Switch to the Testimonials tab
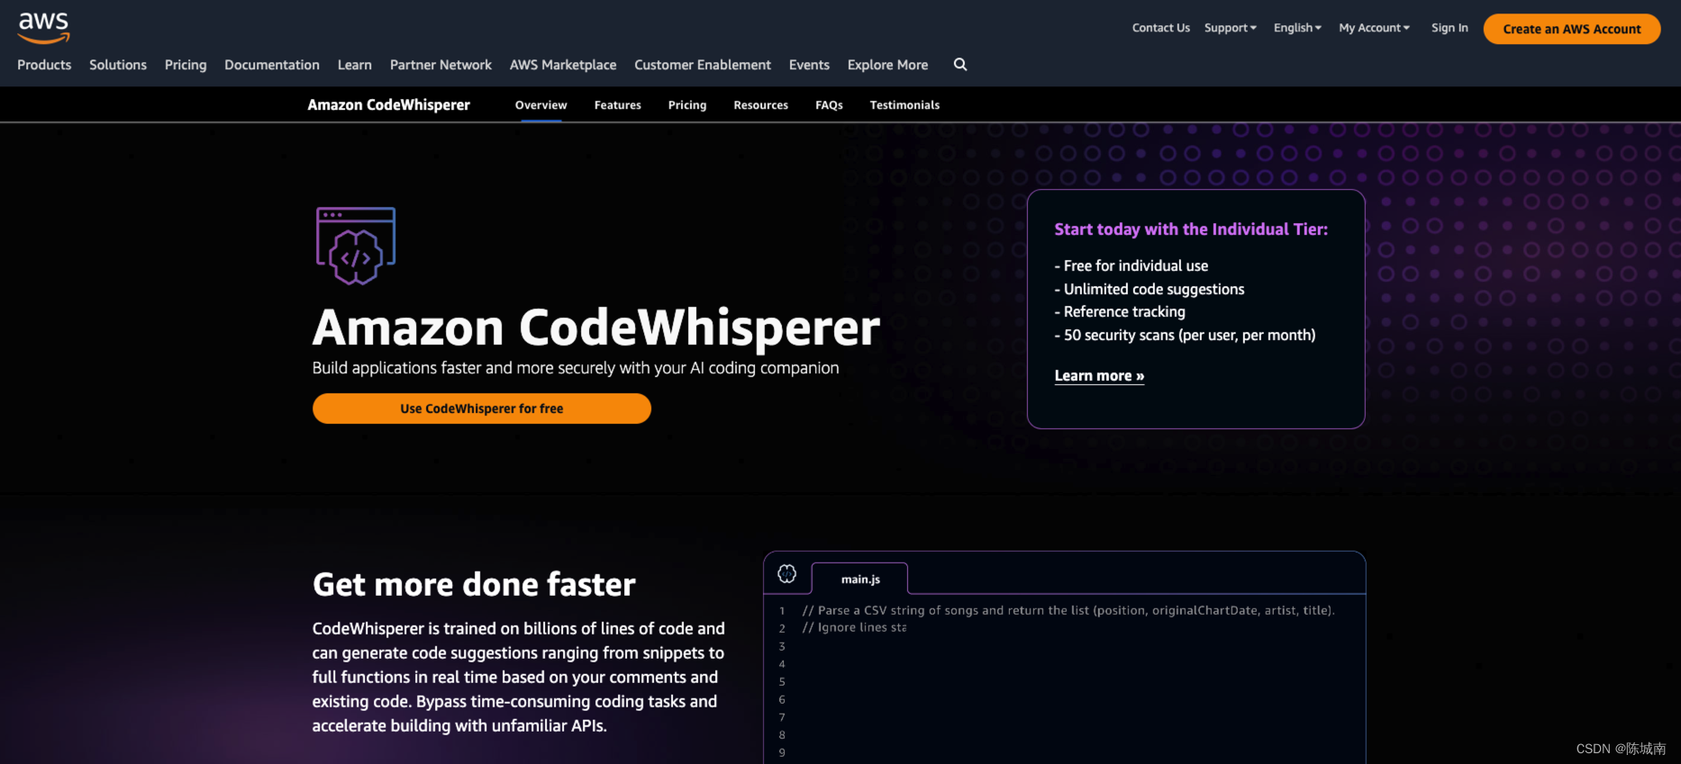The image size is (1681, 764). pos(904,105)
